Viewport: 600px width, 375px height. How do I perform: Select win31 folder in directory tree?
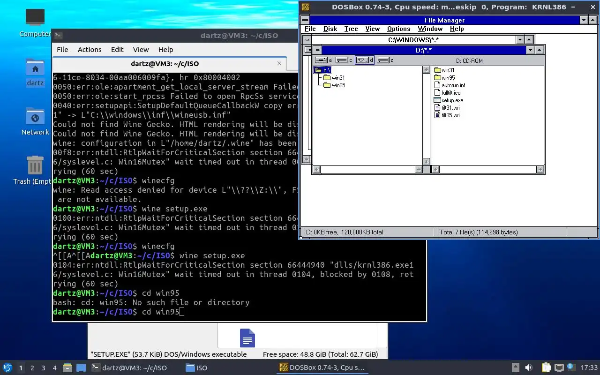tap(334, 78)
